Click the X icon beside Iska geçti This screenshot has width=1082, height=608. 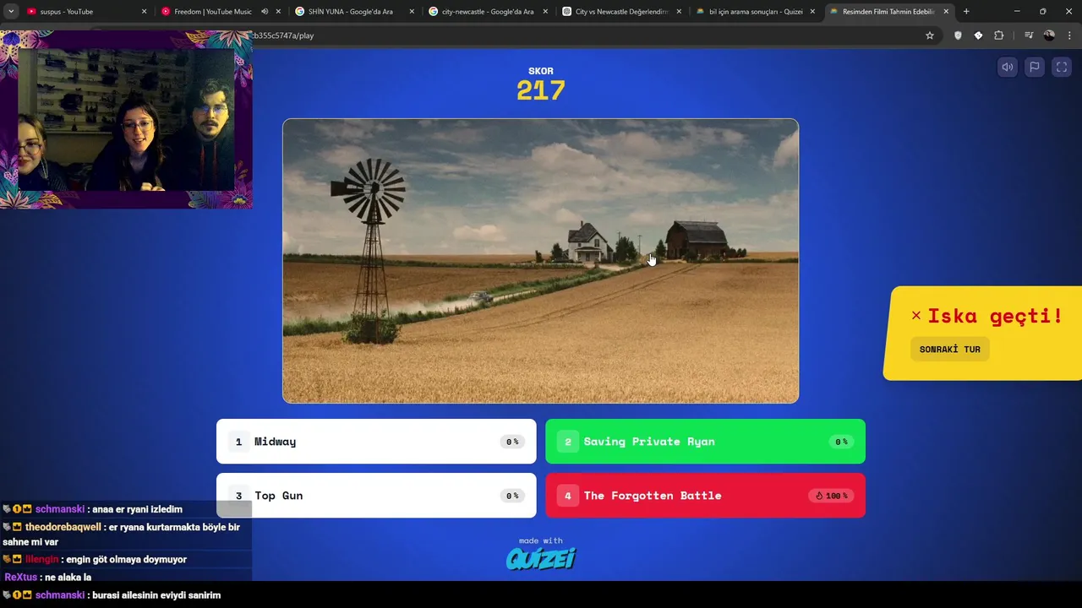[916, 315]
